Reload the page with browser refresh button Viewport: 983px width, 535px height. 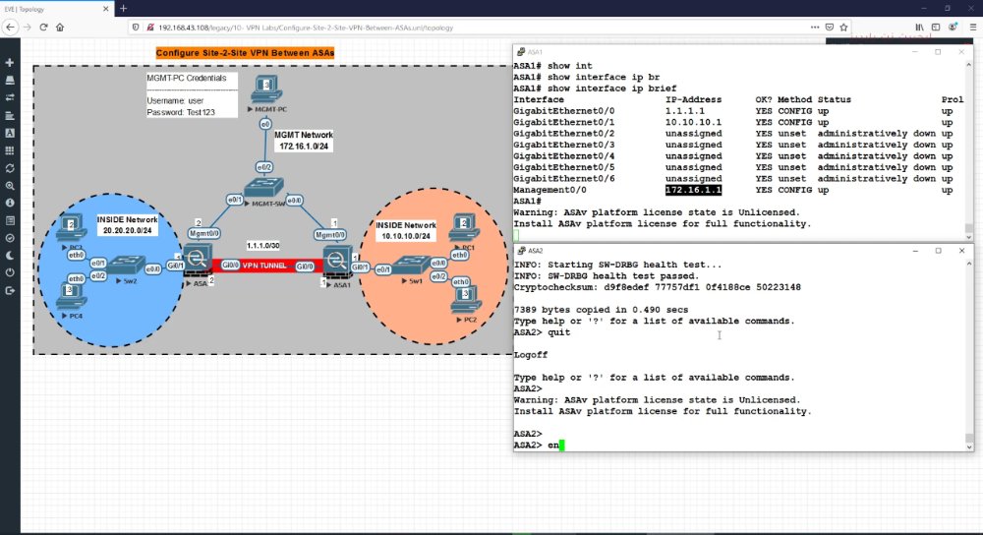point(43,27)
